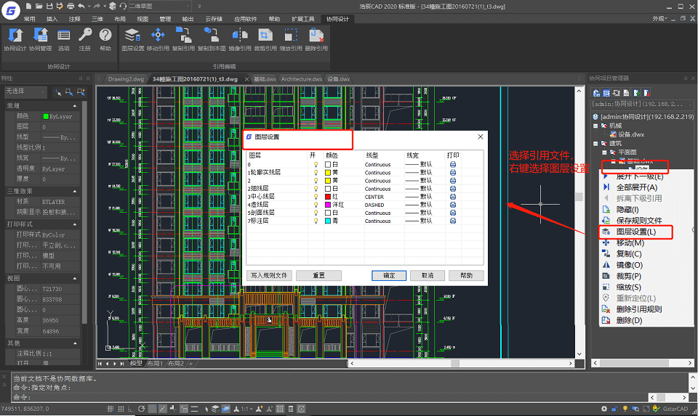Viewport: 698px width, 416px height.
Task: Click red color swatch of 3中心线层
Action: click(x=328, y=197)
